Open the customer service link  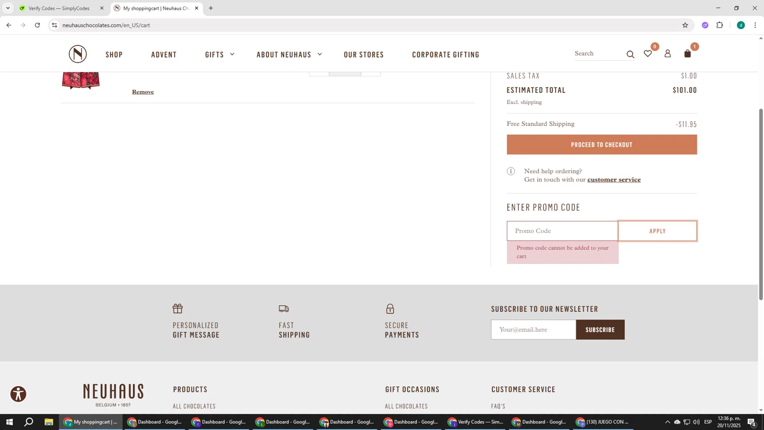point(614,179)
